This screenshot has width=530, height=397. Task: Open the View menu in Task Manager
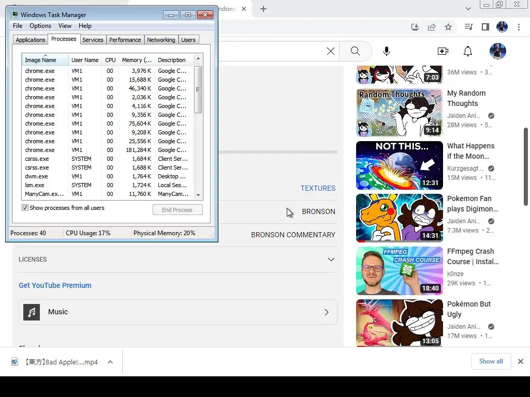pos(65,26)
